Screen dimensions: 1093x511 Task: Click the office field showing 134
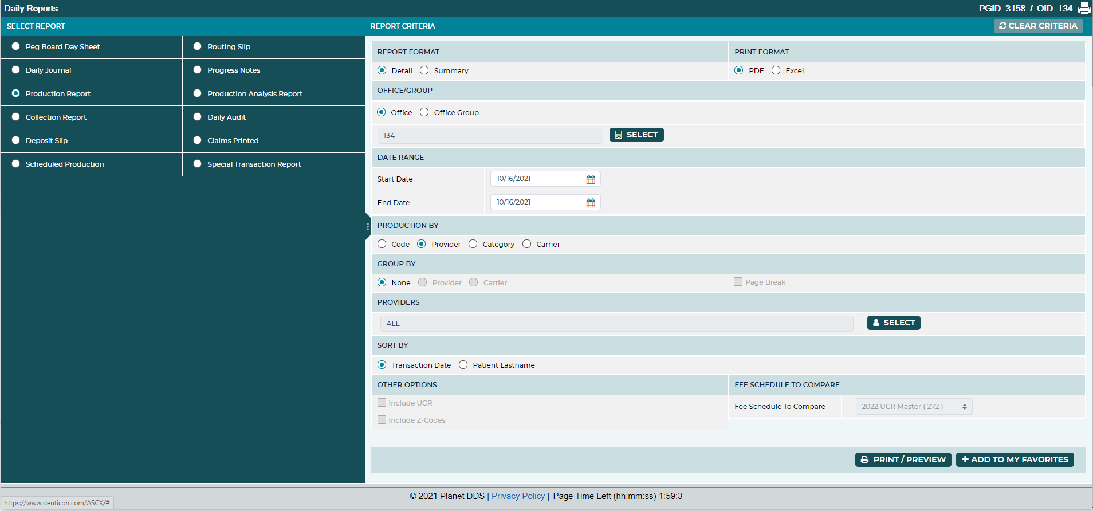490,136
